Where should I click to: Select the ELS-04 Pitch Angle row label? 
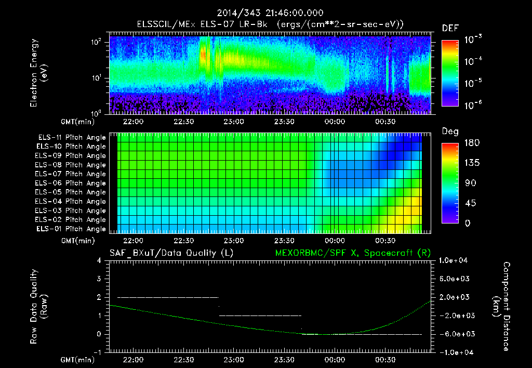pos(71,201)
